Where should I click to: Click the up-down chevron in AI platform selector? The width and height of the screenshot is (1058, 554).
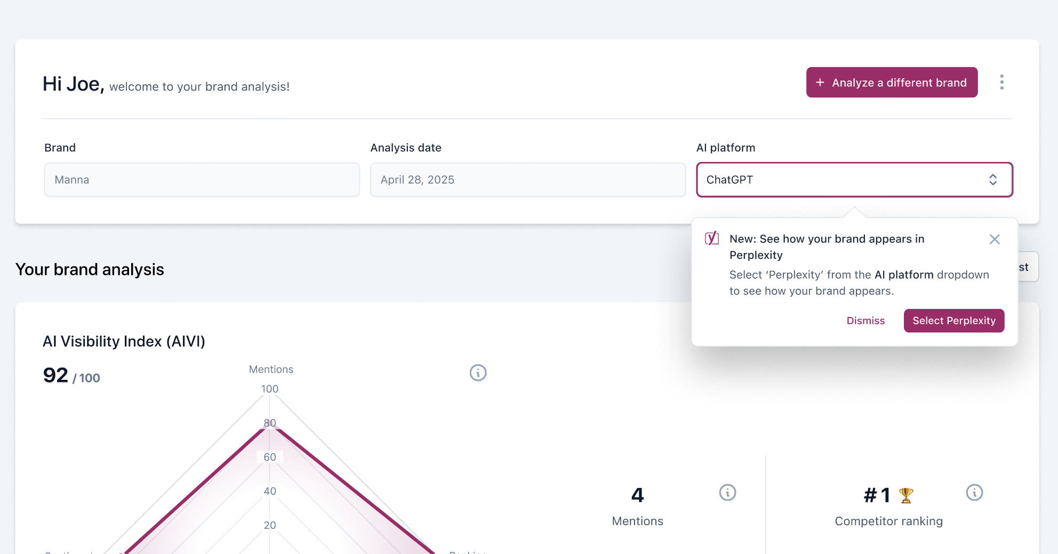(993, 180)
